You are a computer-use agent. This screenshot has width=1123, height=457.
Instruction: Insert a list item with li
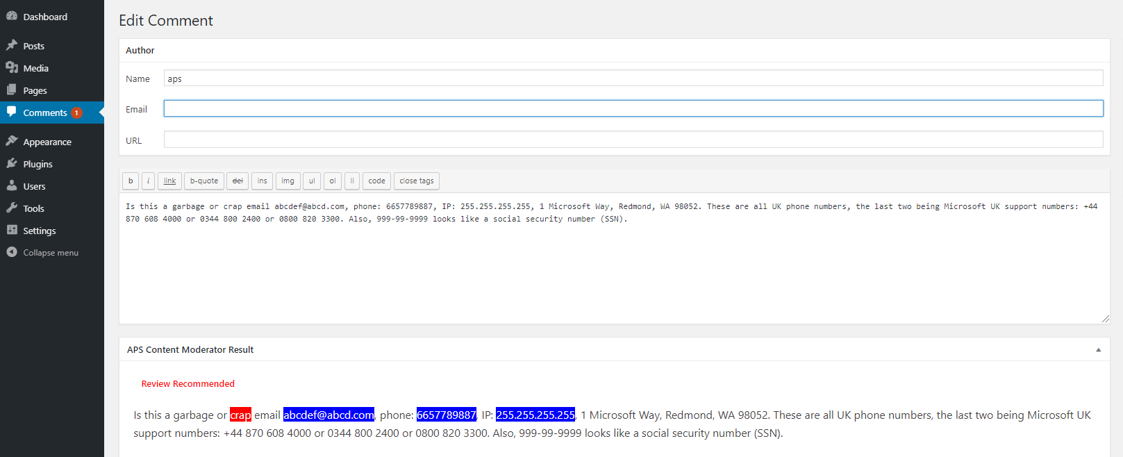pyautogui.click(x=352, y=181)
